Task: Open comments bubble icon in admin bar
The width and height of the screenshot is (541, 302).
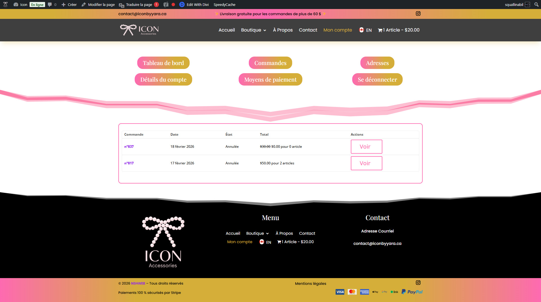Action: [50, 5]
